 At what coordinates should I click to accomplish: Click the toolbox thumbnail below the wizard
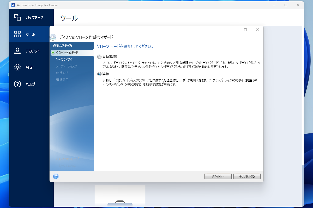point(120,196)
